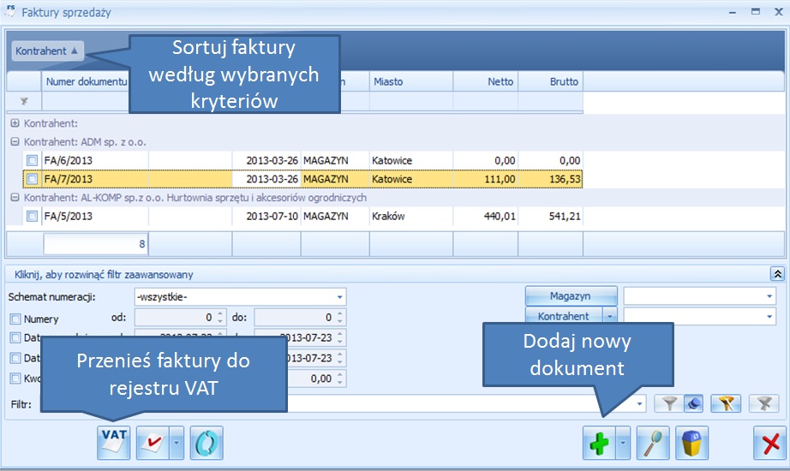
Task: Click the VAT register transfer icon
Action: [x=114, y=443]
